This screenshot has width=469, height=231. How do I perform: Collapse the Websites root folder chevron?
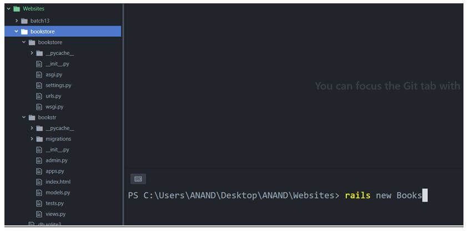tap(8, 9)
